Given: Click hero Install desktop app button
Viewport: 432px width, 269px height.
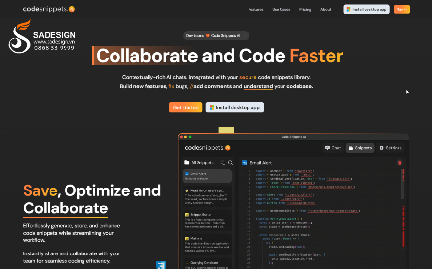Looking at the screenshot, I should [x=234, y=108].
